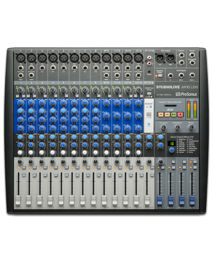Click the STUDIOLIVE AR16 USB label
The height and width of the screenshot is (264, 213).
pos(177,87)
